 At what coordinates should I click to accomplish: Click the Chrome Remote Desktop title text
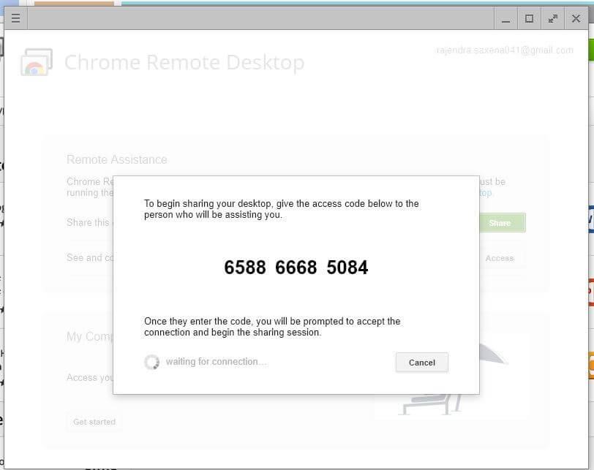pos(184,62)
